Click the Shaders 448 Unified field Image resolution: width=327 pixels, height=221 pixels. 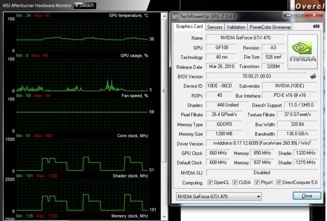(x=228, y=105)
